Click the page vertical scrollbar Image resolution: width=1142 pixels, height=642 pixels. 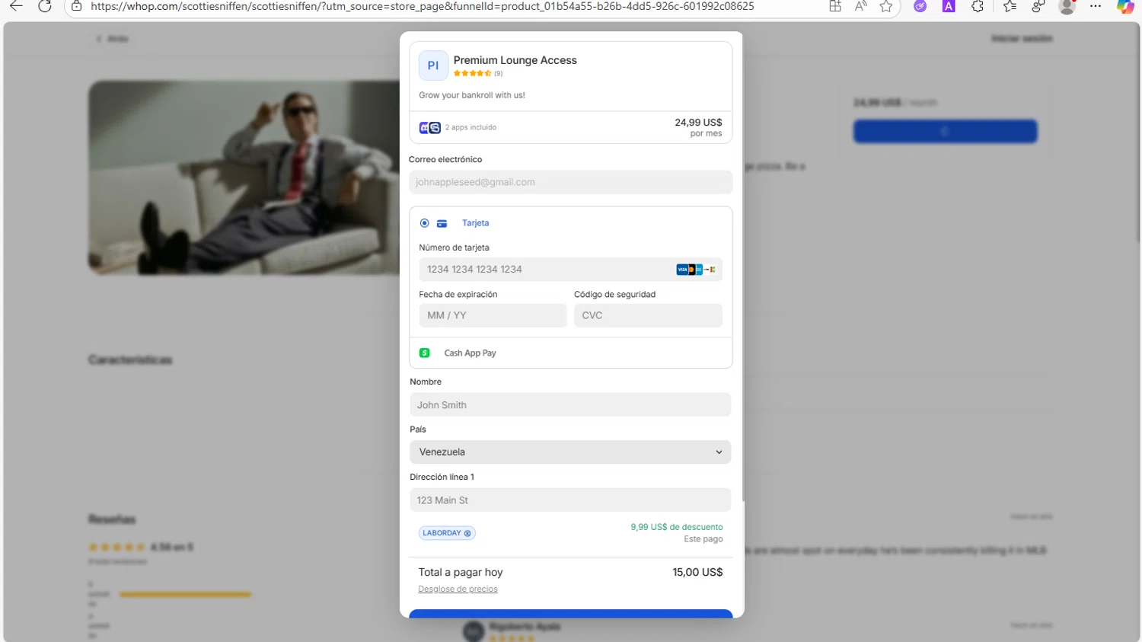(x=1138, y=137)
